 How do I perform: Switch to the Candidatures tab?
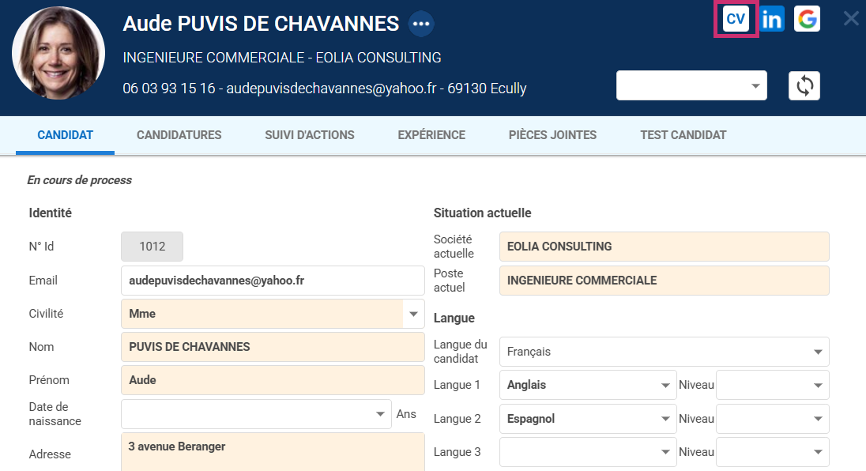tap(179, 135)
